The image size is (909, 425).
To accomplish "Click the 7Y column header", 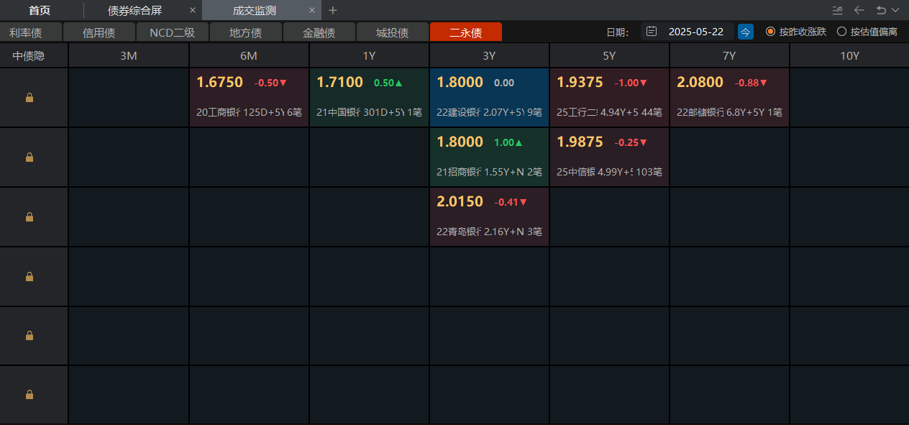I will pos(729,55).
